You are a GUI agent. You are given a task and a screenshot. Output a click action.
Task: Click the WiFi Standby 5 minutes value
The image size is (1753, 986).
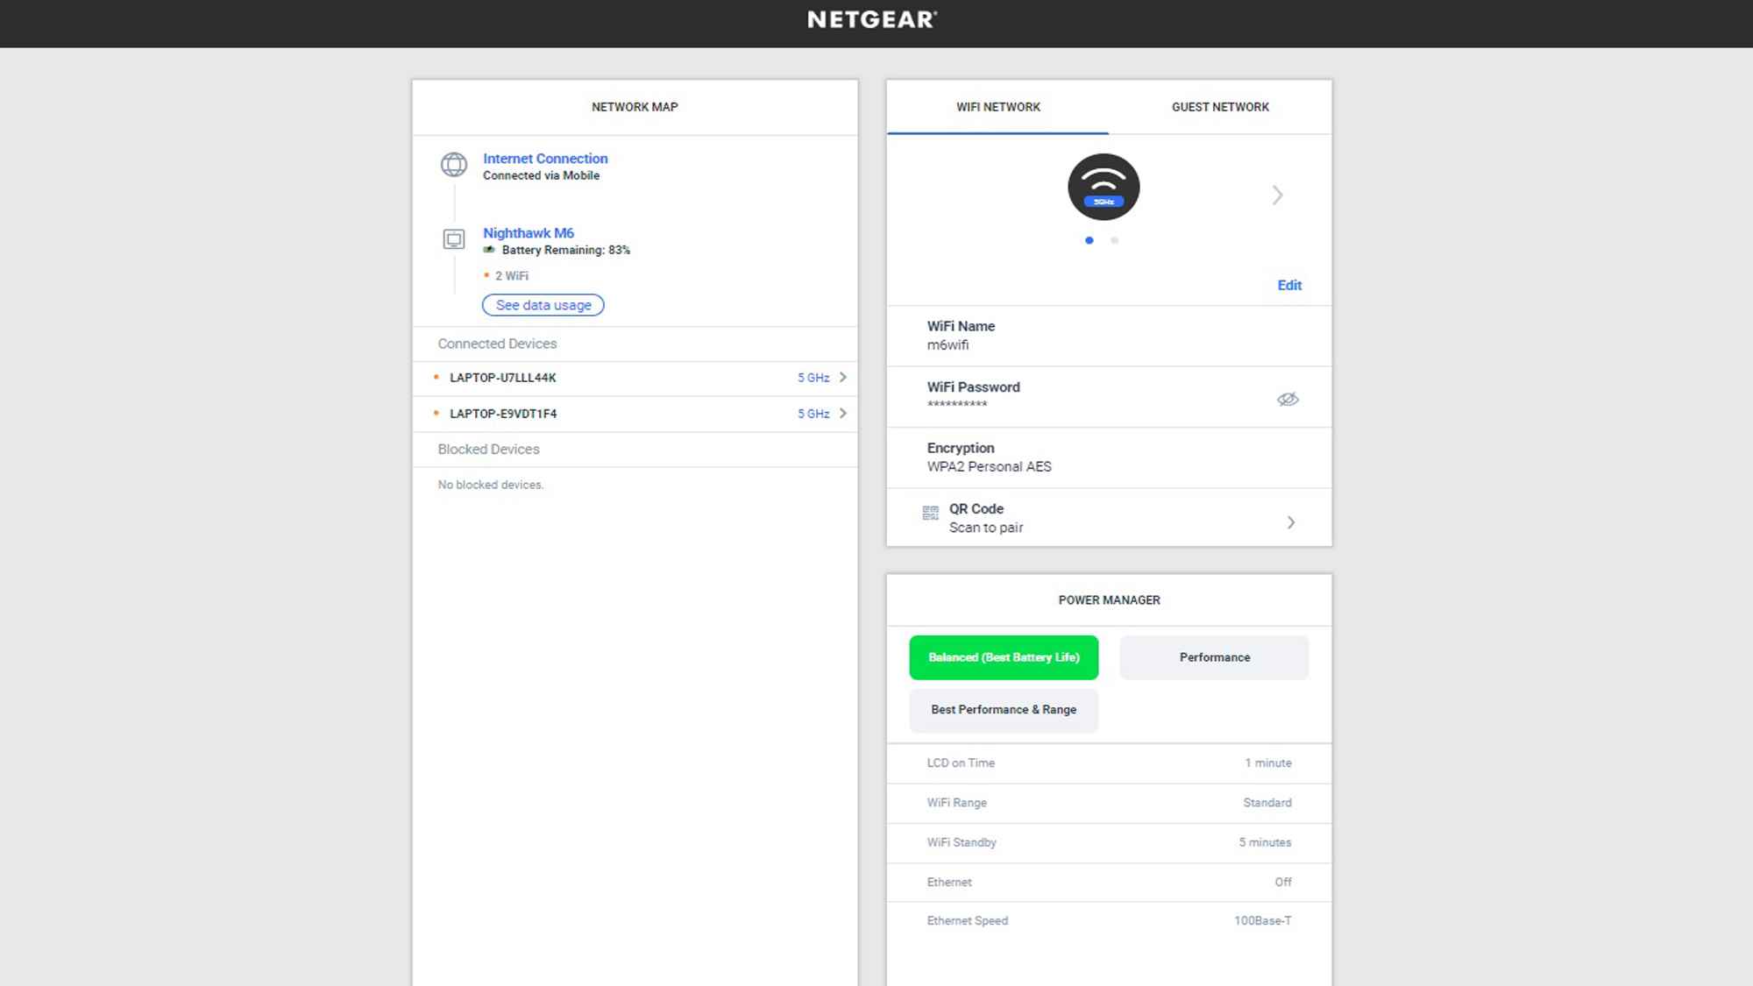1265,842
